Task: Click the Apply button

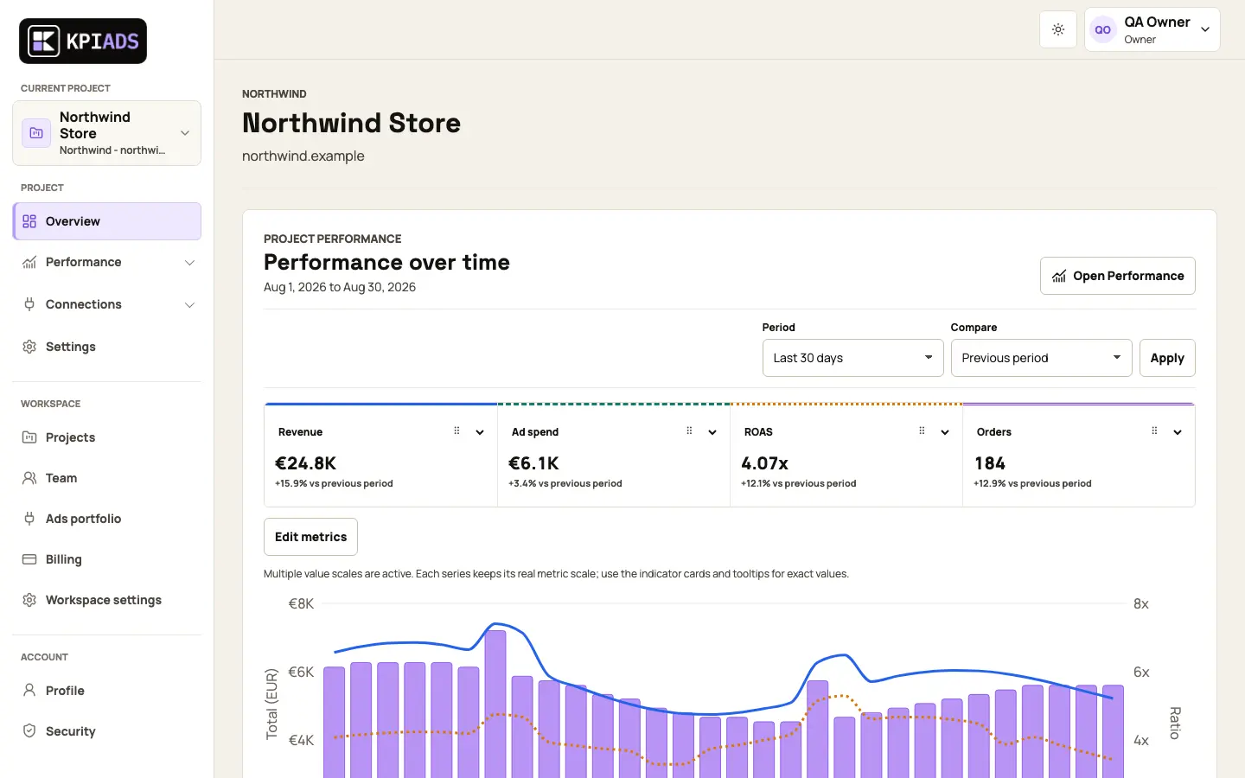Action: (1167, 358)
